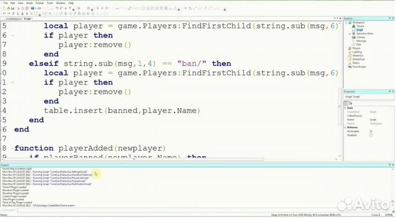Screen dimensions: 396x218
Task: Click the Save toolbar icon
Action: [13, 8]
